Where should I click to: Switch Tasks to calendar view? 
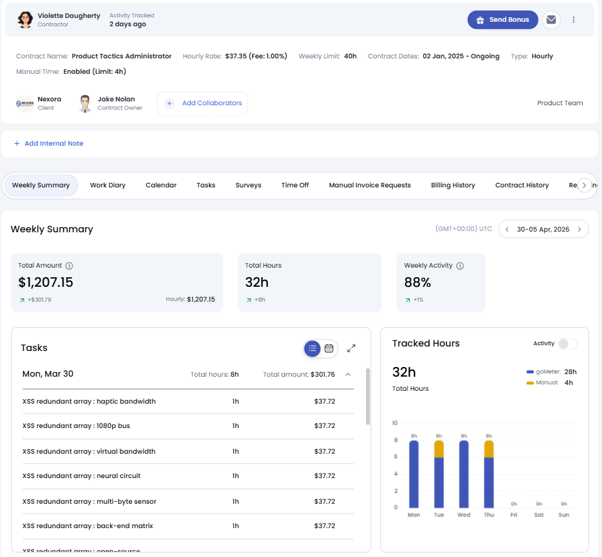point(329,348)
